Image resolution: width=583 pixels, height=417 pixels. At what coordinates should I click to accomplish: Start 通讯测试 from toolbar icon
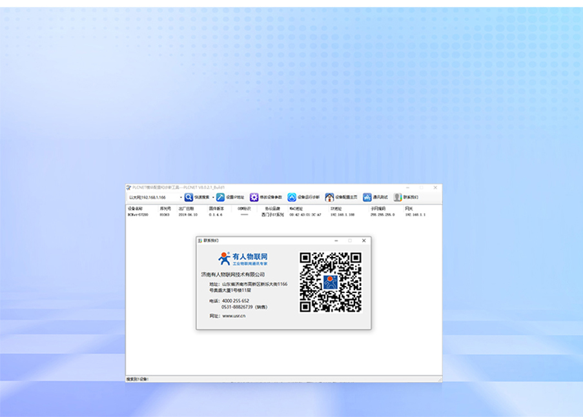367,198
